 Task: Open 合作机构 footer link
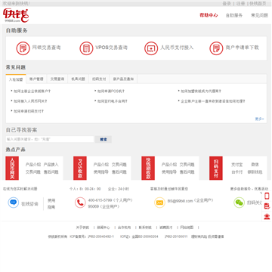125,227
